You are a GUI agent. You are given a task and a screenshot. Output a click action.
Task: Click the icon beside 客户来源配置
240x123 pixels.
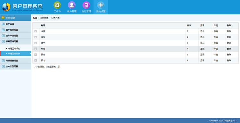coord(3,36)
